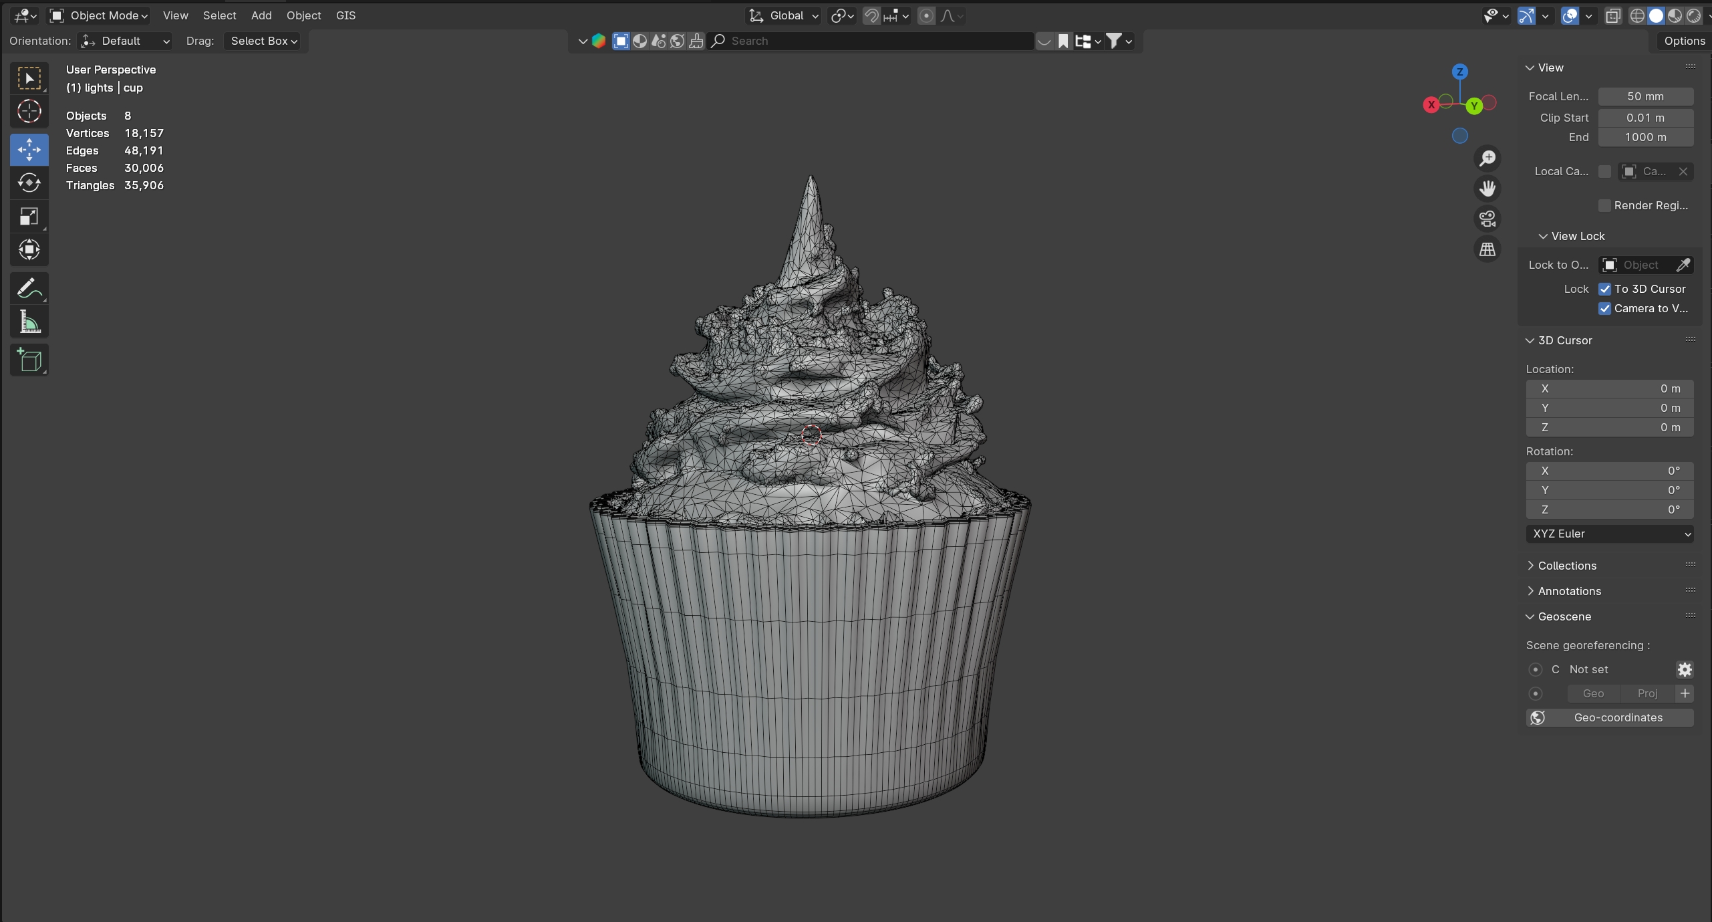1712x922 pixels.
Task: Enable the Render Region checkbox
Action: click(1604, 205)
